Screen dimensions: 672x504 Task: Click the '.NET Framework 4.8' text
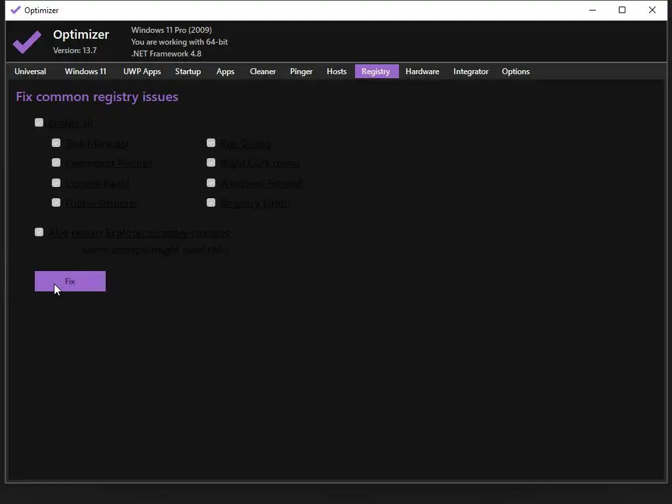(x=166, y=54)
